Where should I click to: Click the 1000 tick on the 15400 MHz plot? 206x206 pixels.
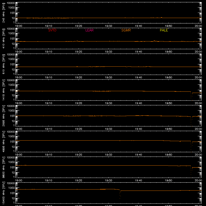pyautogui.click(x=12, y=188)
